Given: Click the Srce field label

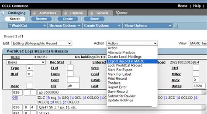Looking at the screenshot, I should tap(95, 68).
